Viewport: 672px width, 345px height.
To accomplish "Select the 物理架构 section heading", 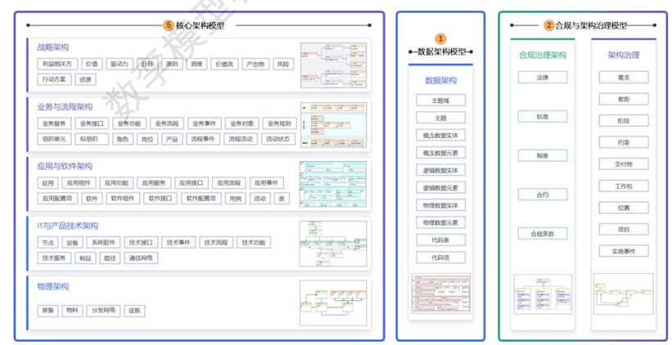I will coord(54,287).
